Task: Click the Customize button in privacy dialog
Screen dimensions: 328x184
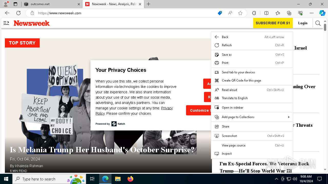Action: pyautogui.click(x=199, y=110)
